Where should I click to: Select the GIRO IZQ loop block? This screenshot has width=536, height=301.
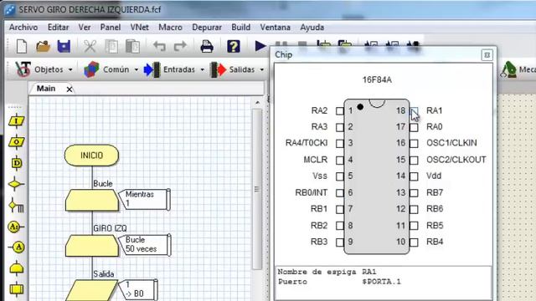click(x=92, y=246)
